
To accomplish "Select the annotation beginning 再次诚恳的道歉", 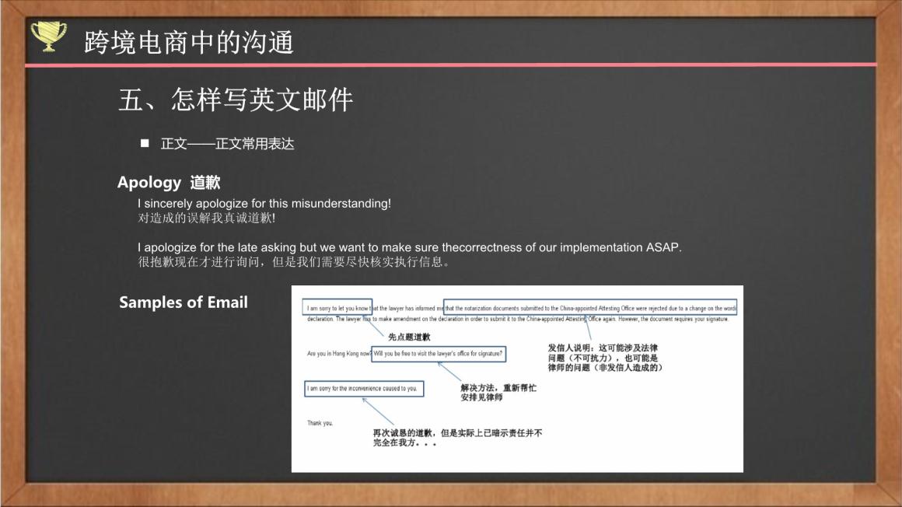I will 457,437.
